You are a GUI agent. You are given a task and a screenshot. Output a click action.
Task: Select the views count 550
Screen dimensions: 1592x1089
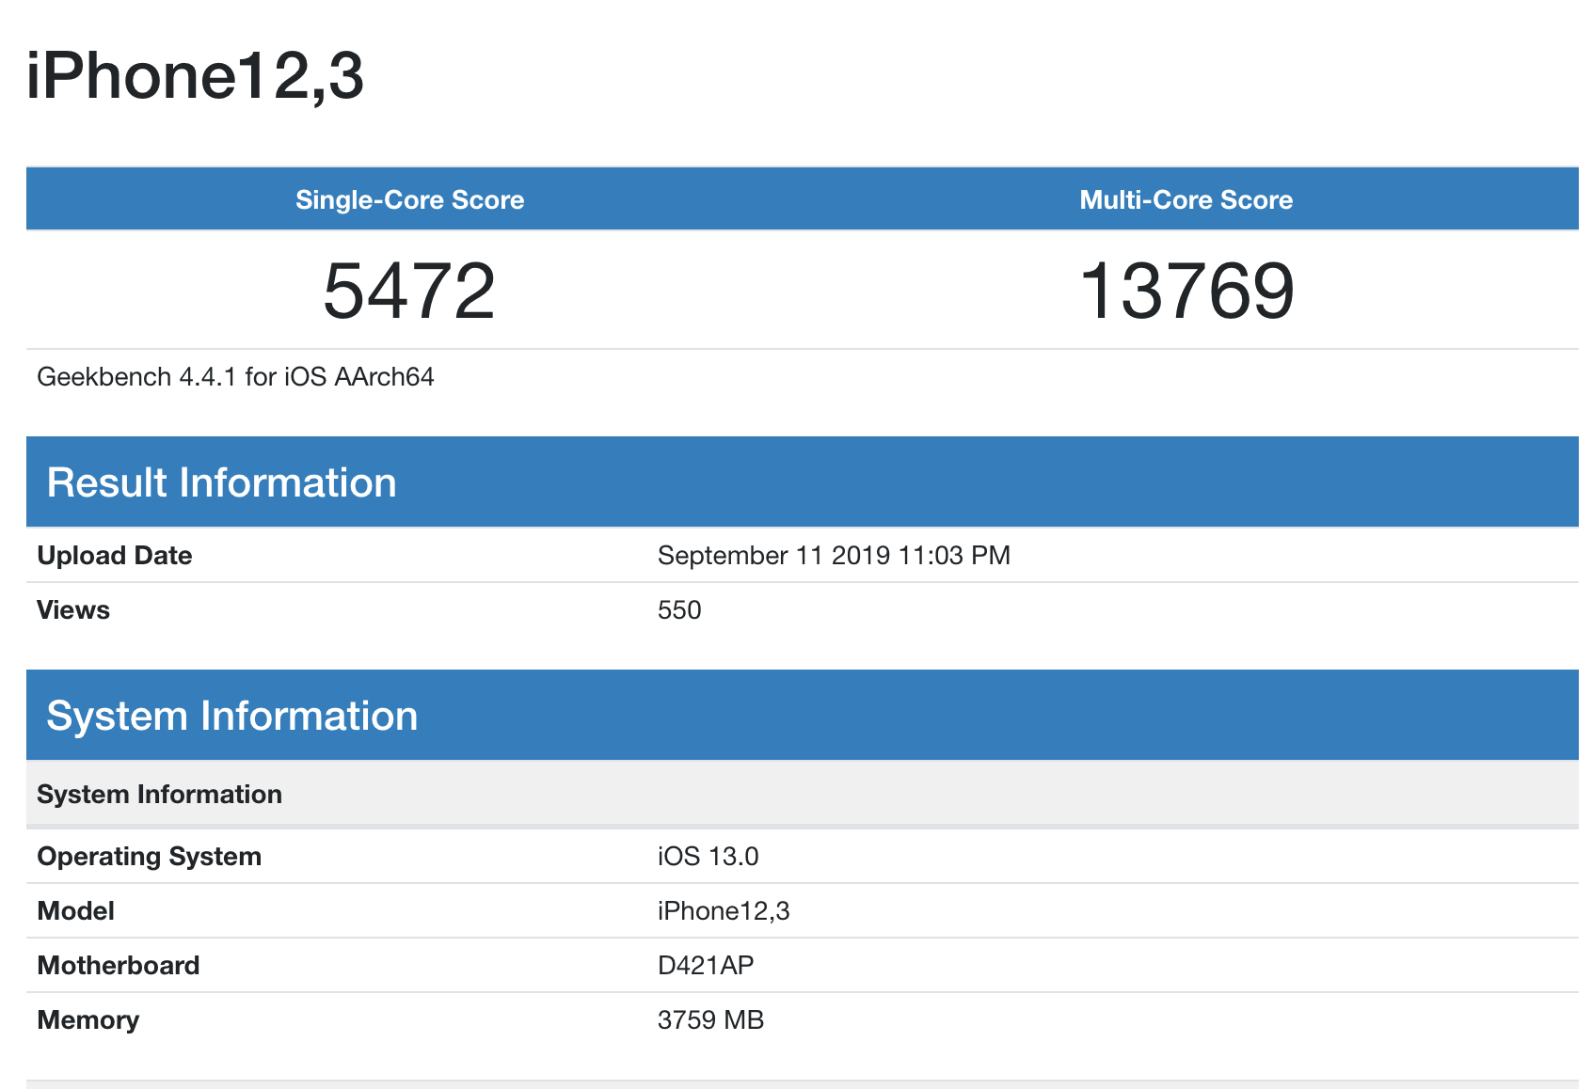point(679,610)
